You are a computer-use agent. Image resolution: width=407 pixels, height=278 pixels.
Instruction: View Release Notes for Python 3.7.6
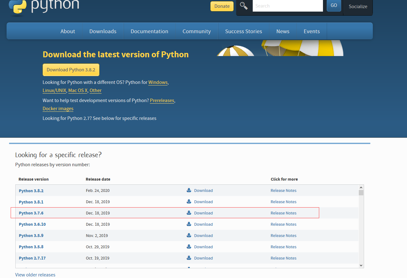tap(283, 213)
